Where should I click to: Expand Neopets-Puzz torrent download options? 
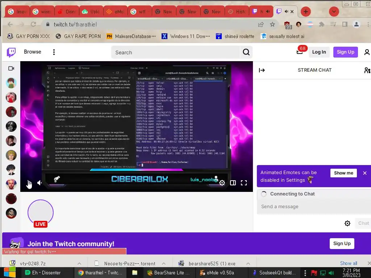click(164, 264)
